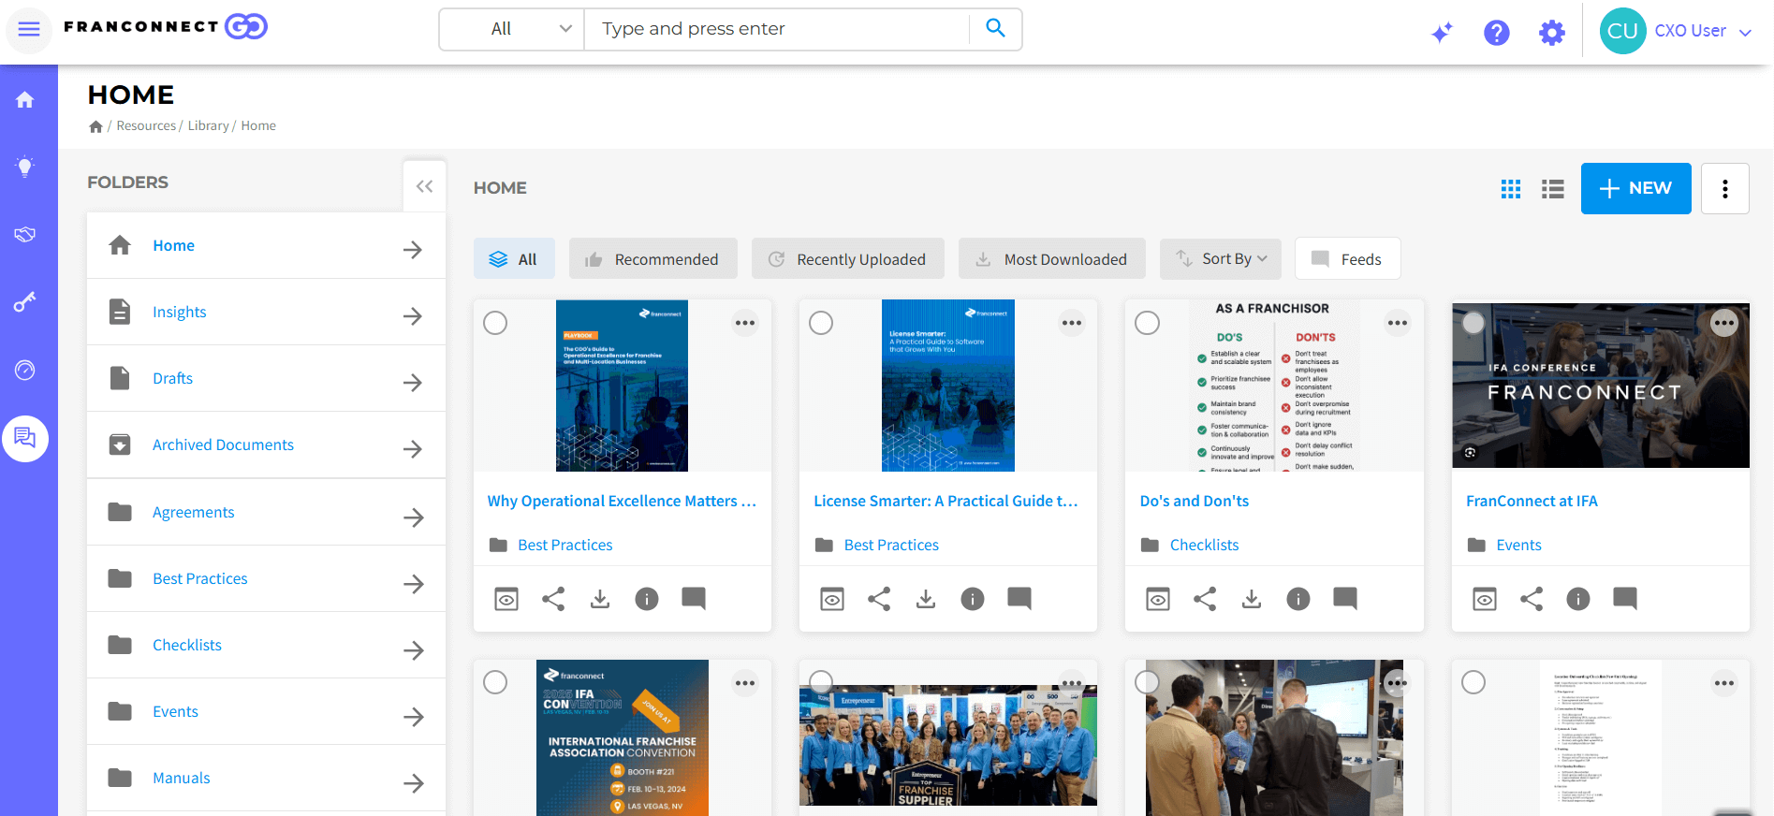Viewport: 1774px width, 816px height.
Task: Expand the Events folder arrow
Action: tap(413, 717)
